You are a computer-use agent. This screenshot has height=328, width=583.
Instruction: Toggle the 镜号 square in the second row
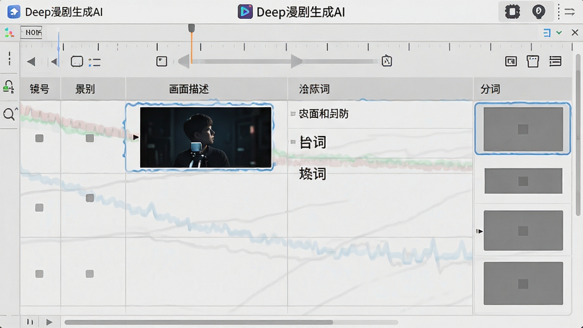tap(39, 207)
